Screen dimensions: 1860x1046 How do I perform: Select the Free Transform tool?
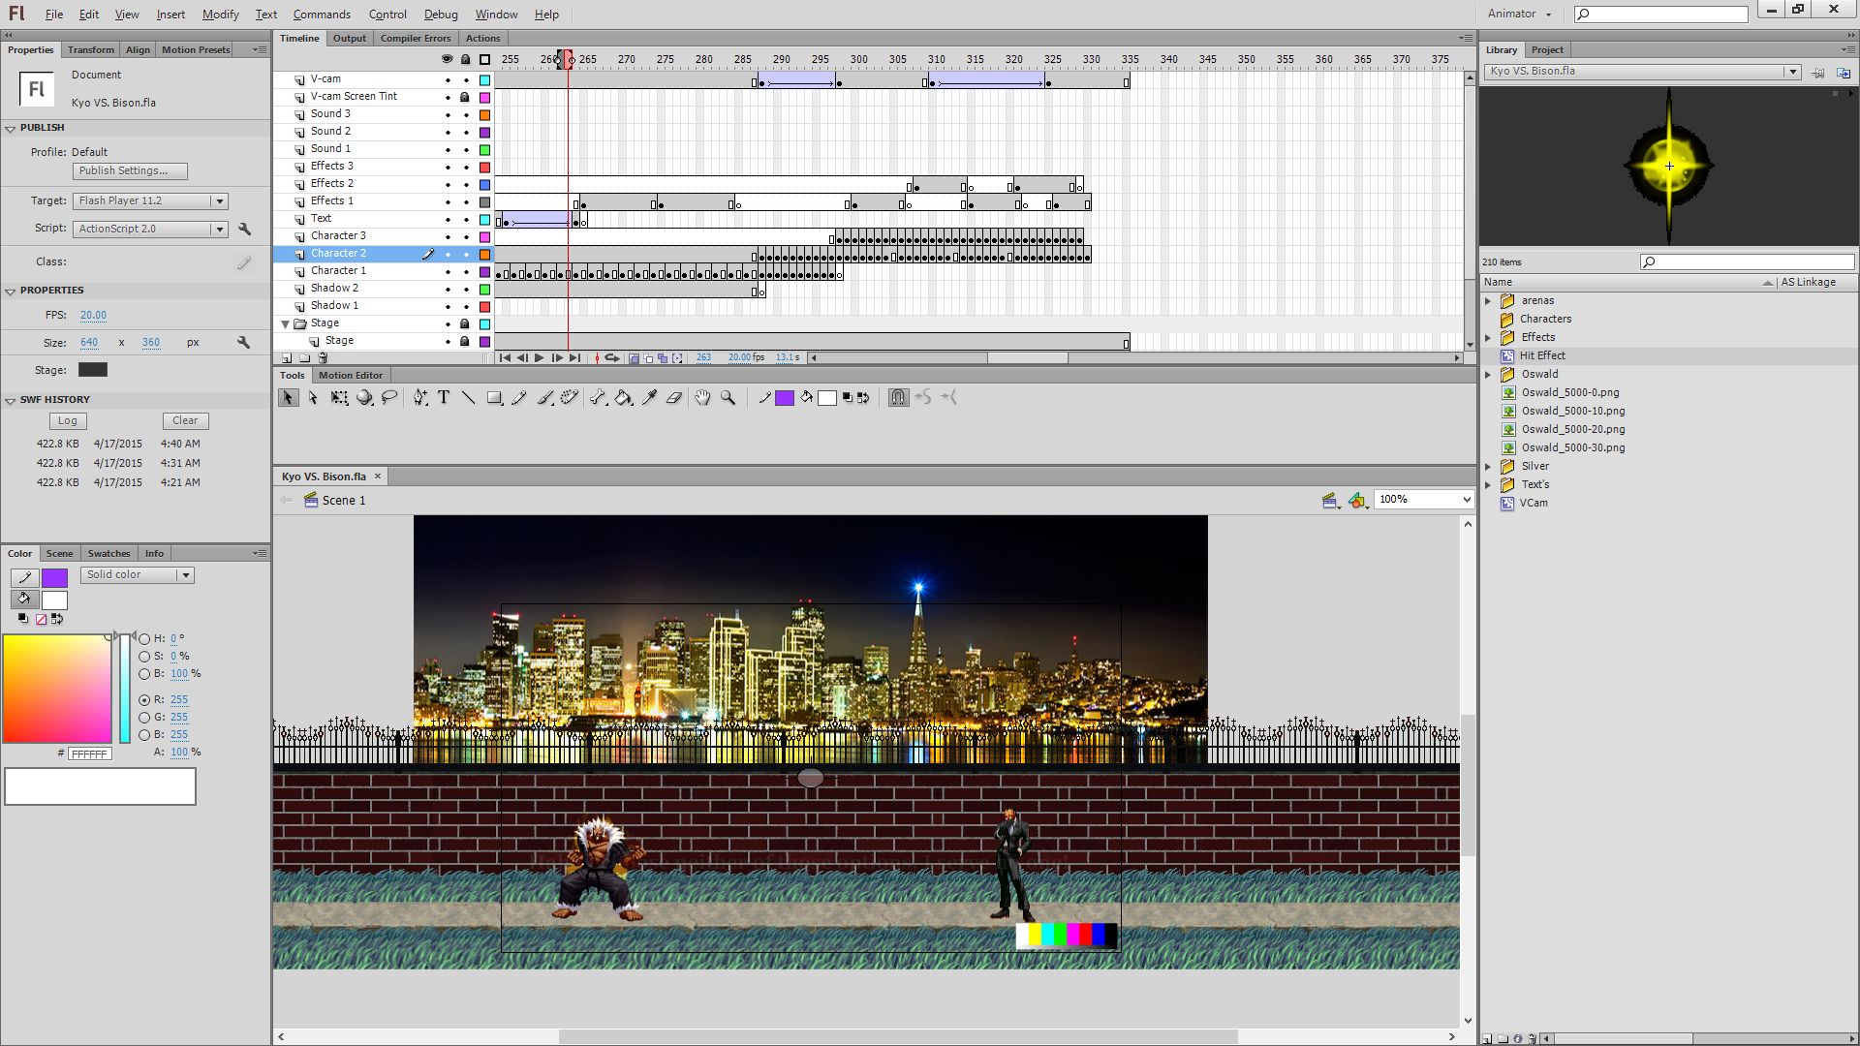pyautogui.click(x=339, y=397)
